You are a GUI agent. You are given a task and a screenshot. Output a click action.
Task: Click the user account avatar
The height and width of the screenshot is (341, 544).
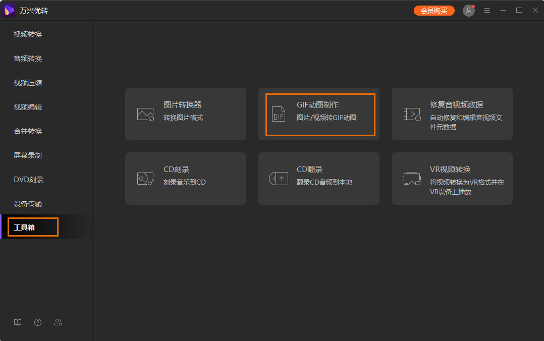[468, 10]
